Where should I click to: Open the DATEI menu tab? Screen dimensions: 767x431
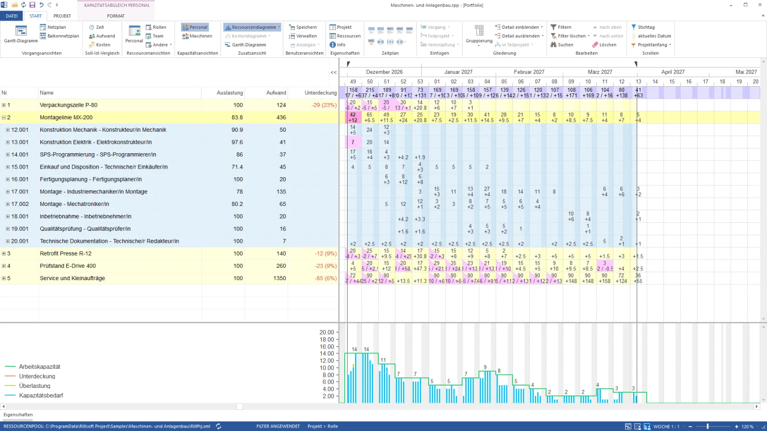coord(12,16)
